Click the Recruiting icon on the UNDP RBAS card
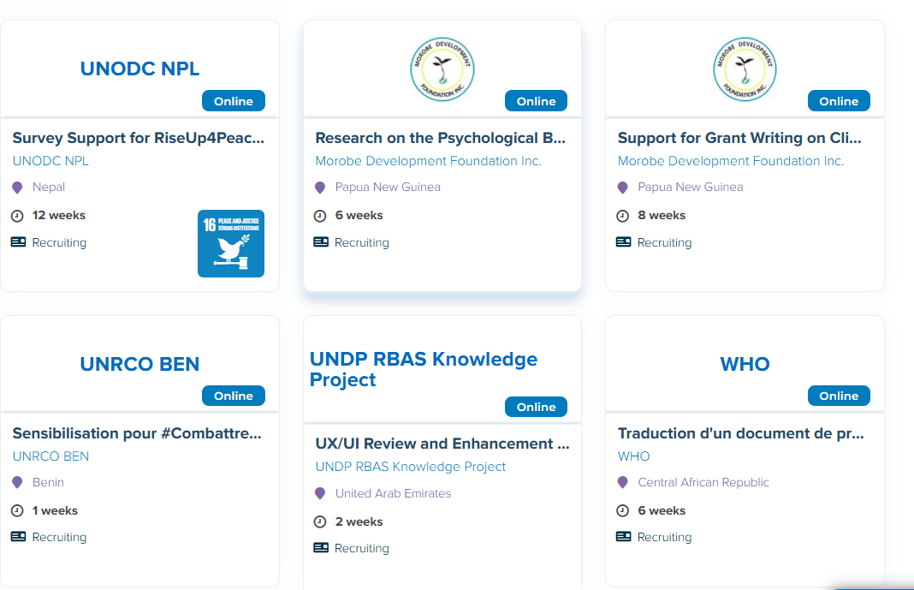This screenshot has height=590, width=914. [321, 547]
